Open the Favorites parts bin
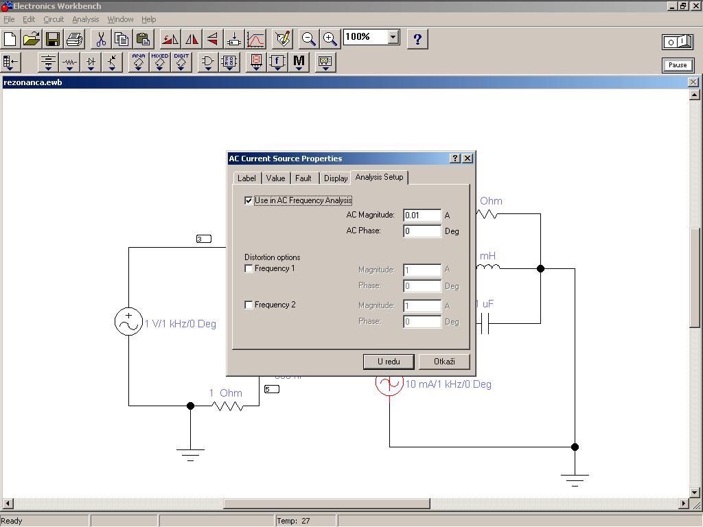 click(10, 62)
